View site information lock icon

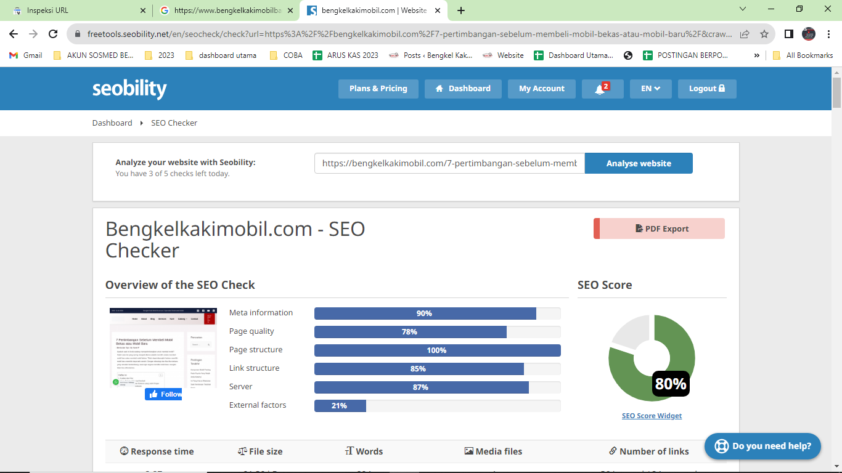coord(78,34)
